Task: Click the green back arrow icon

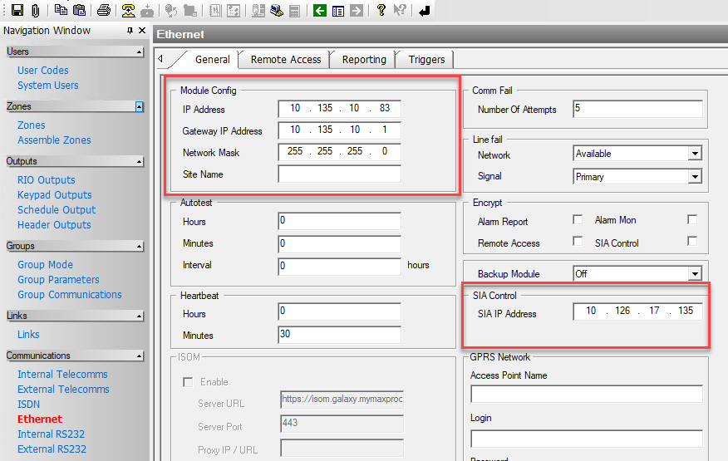Action: click(320, 11)
